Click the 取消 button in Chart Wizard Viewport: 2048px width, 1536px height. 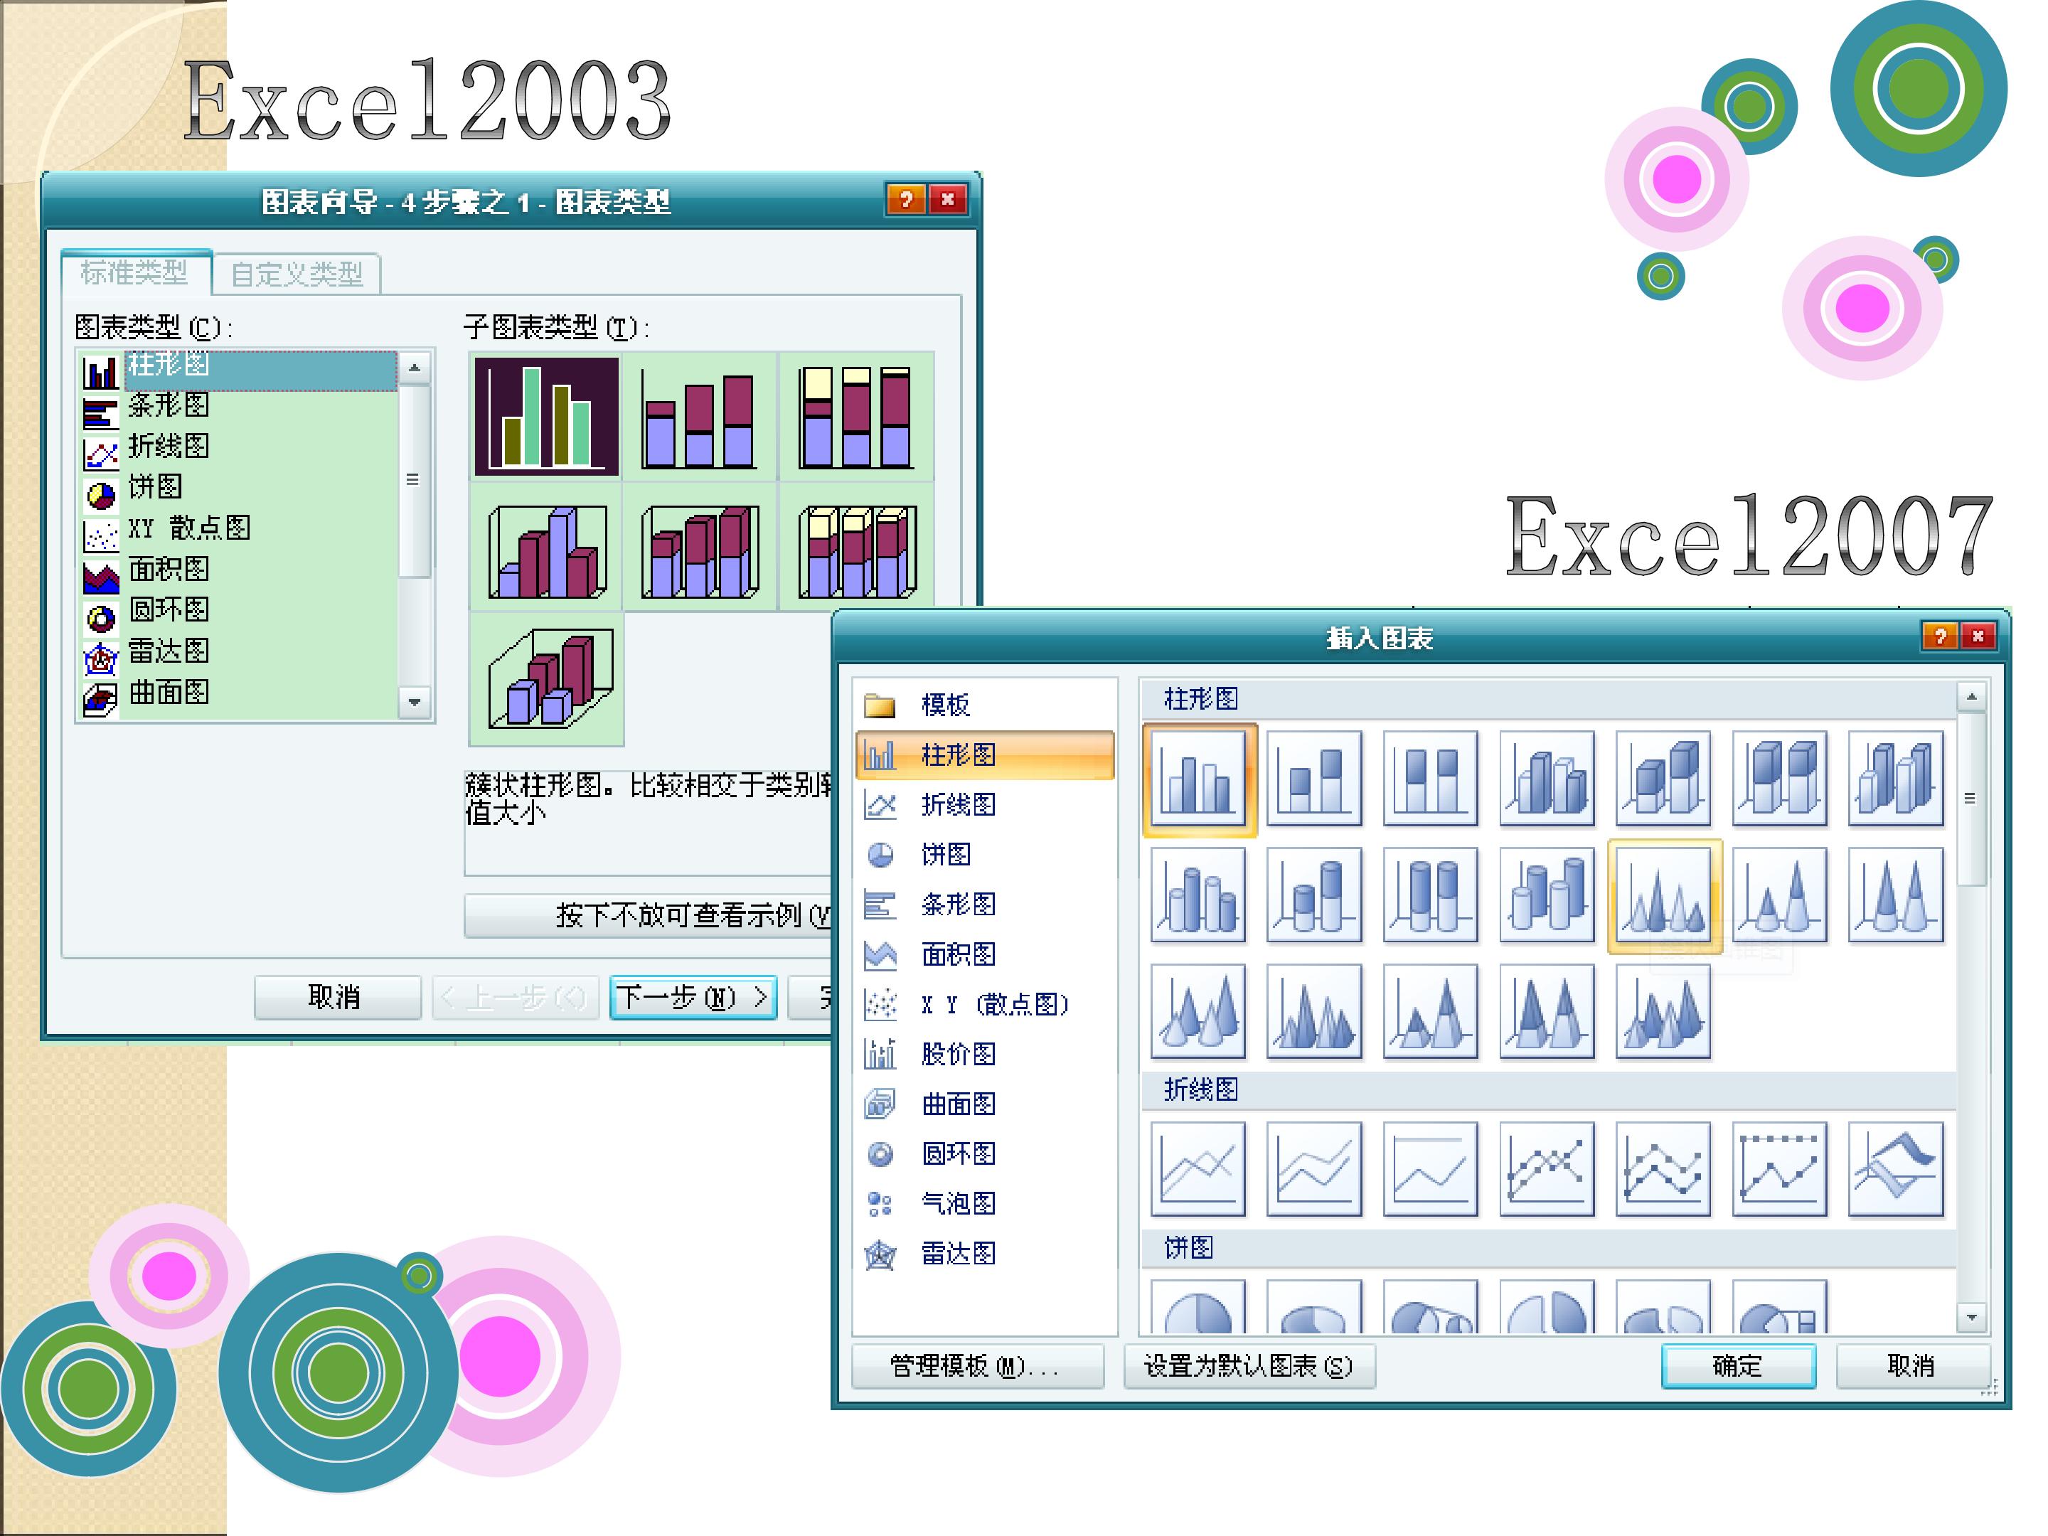pyautogui.click(x=337, y=997)
